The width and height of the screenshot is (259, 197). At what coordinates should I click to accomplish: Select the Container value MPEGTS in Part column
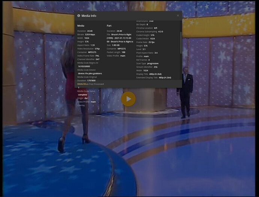click(x=122, y=49)
